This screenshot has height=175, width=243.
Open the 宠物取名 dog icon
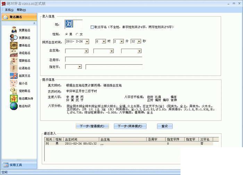pyautogui.click(x=14, y=91)
